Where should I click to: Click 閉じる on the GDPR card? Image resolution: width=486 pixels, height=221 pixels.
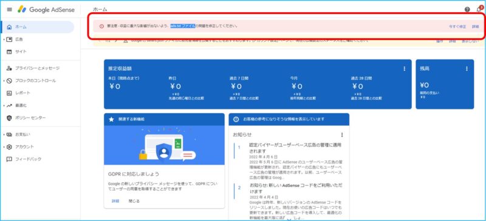tap(134, 201)
